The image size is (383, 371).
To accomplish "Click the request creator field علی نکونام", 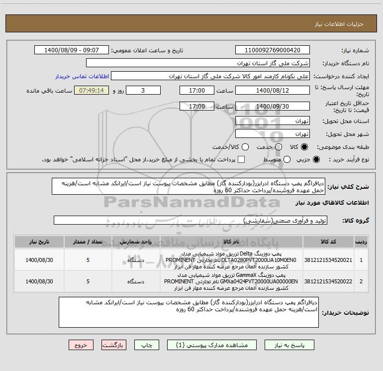I will tap(210, 76).
